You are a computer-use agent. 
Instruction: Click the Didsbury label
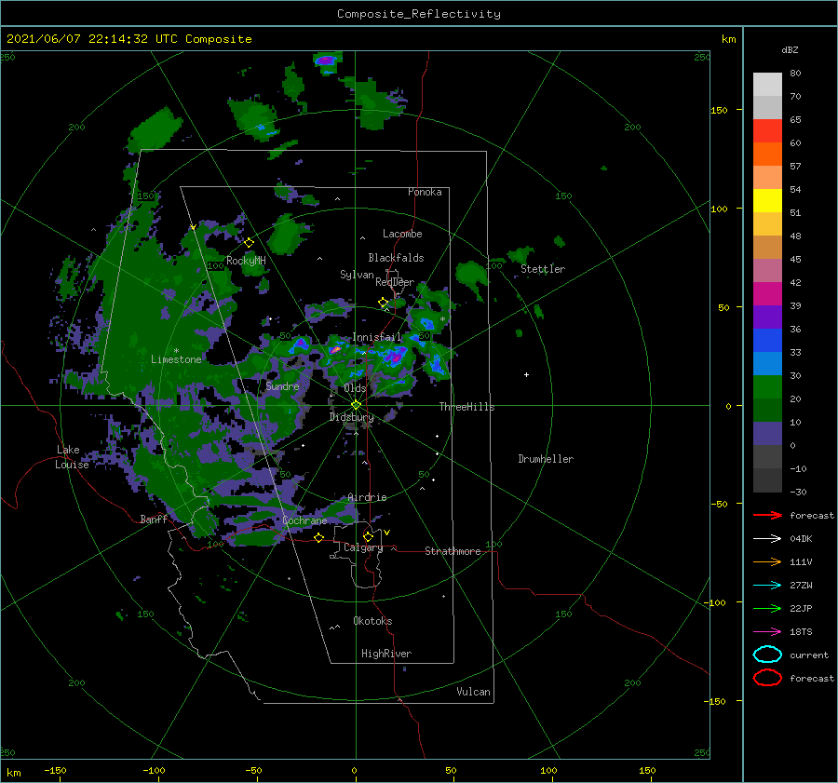(352, 417)
